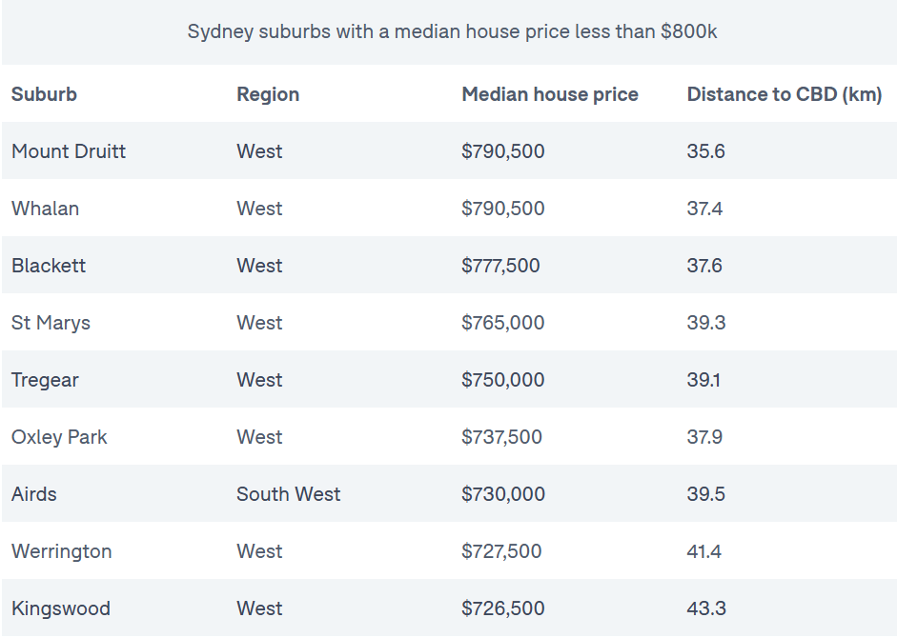Click the 35.6 distance value
The image size is (897, 638).
(x=706, y=150)
